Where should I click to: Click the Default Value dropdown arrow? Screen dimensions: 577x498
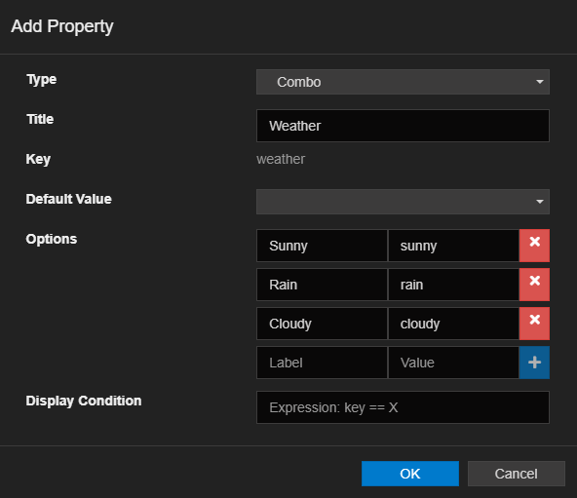539,202
